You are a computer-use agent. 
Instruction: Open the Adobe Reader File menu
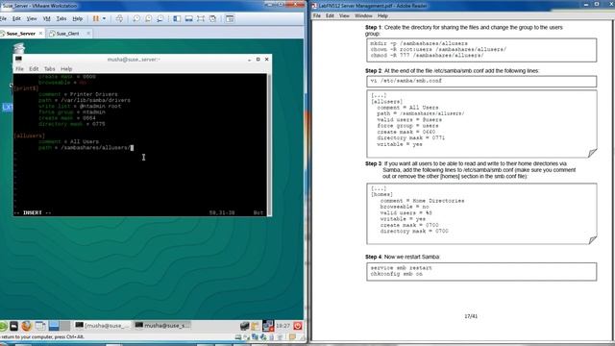316,15
